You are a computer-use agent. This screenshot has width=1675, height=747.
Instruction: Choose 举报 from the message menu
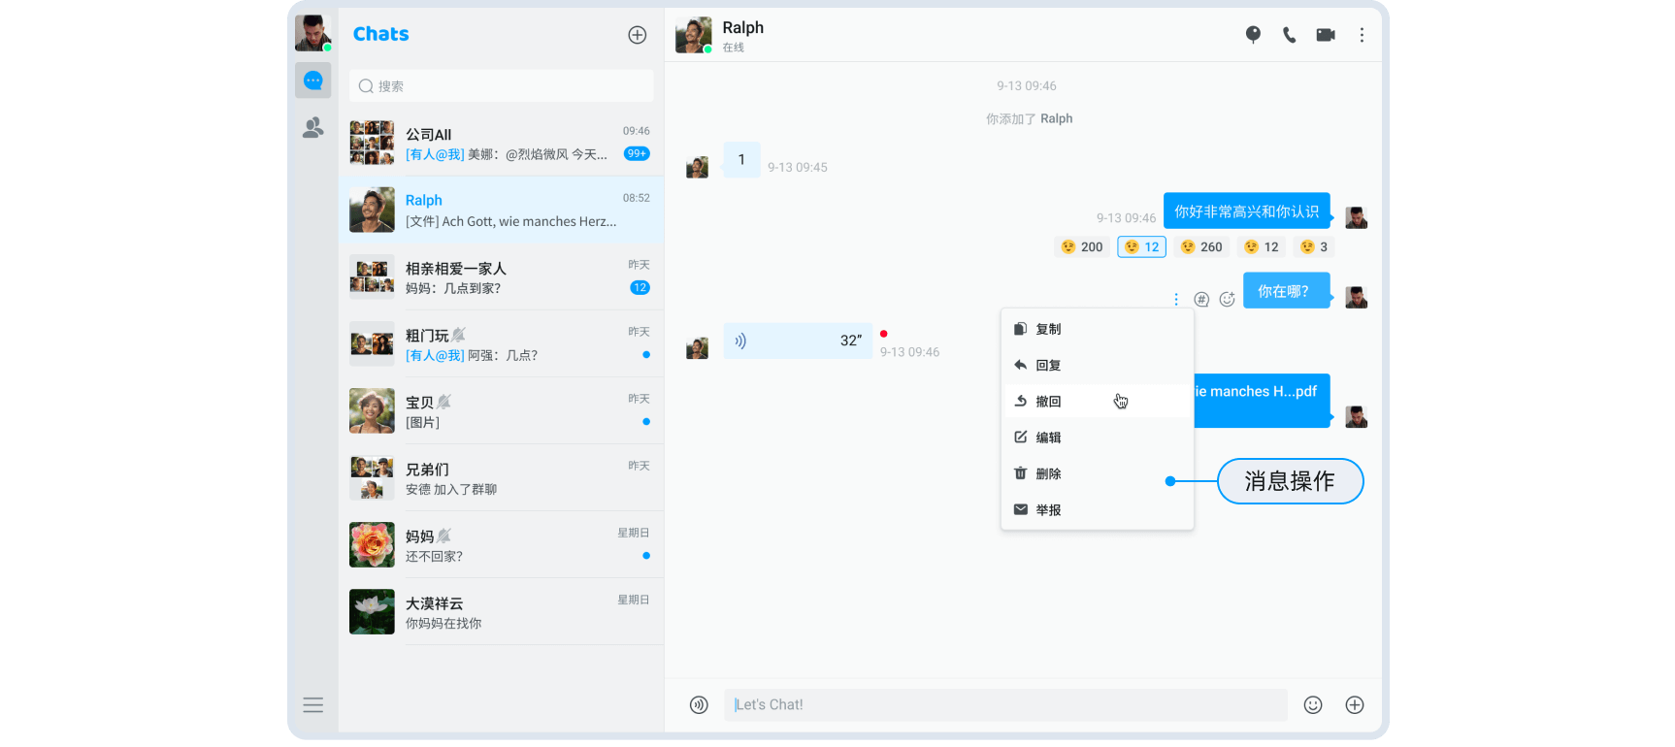(1097, 509)
